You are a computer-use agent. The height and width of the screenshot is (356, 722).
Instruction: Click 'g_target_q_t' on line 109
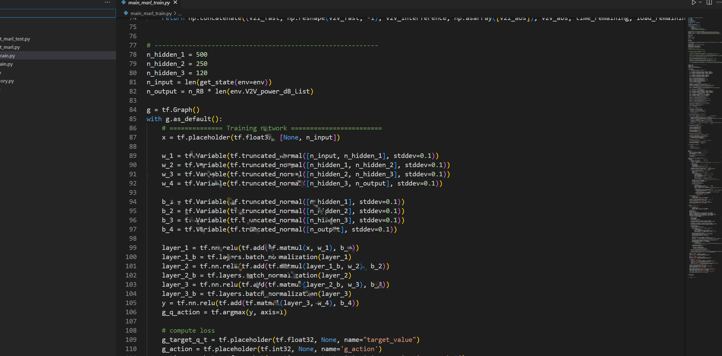coord(185,340)
